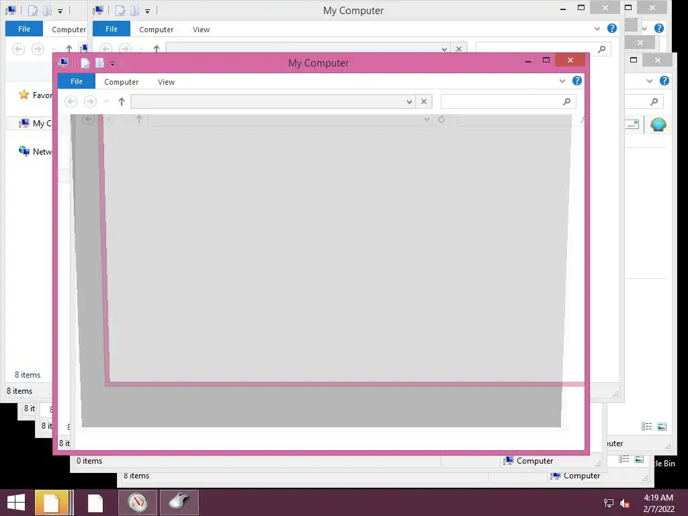Open Help in the pink-bordered front window
688x516 pixels.
[x=576, y=81]
